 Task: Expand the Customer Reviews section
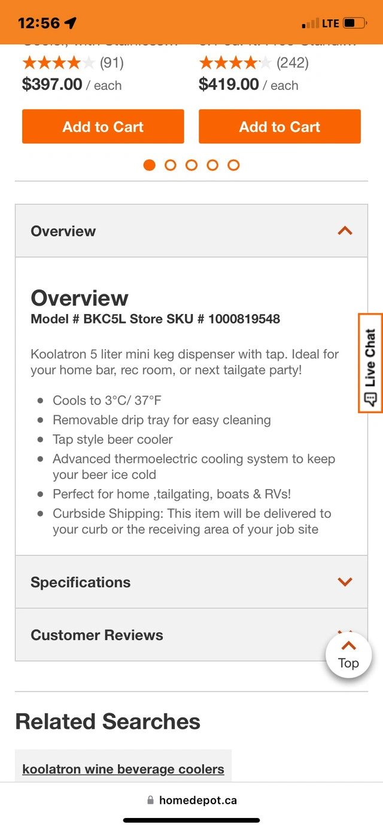tap(97, 635)
